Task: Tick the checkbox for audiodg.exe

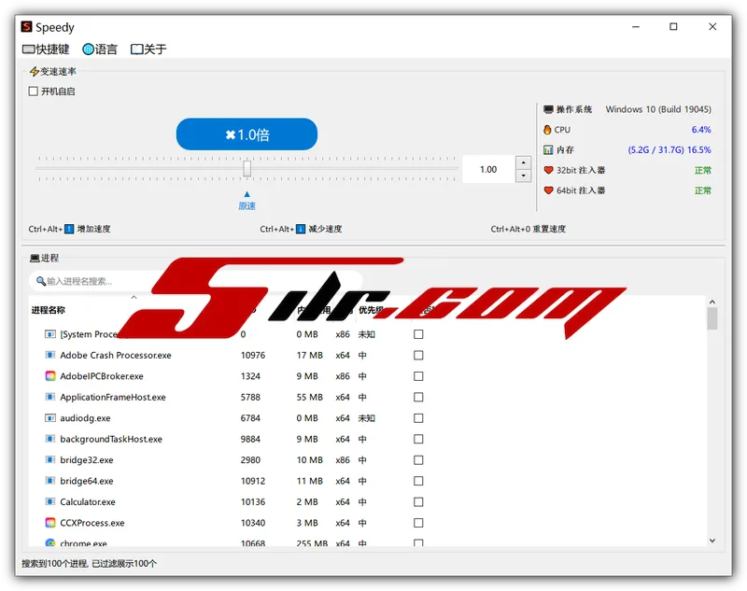Action: (418, 418)
